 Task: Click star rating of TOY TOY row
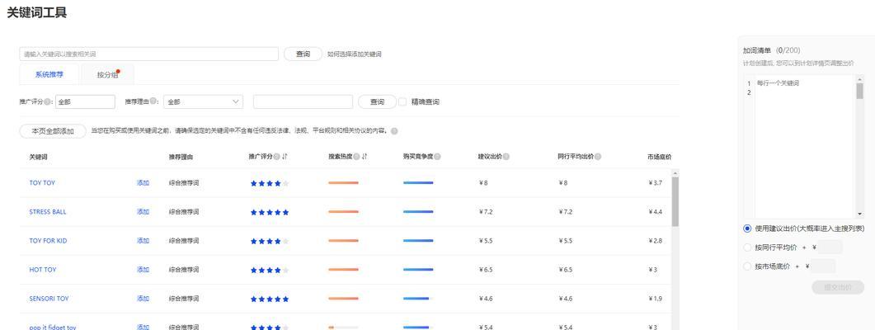(270, 183)
